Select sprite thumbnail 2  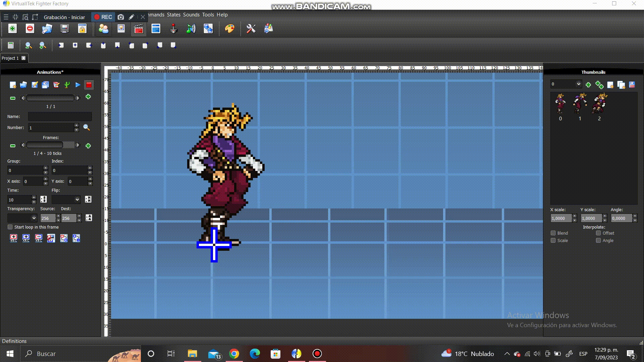click(599, 103)
